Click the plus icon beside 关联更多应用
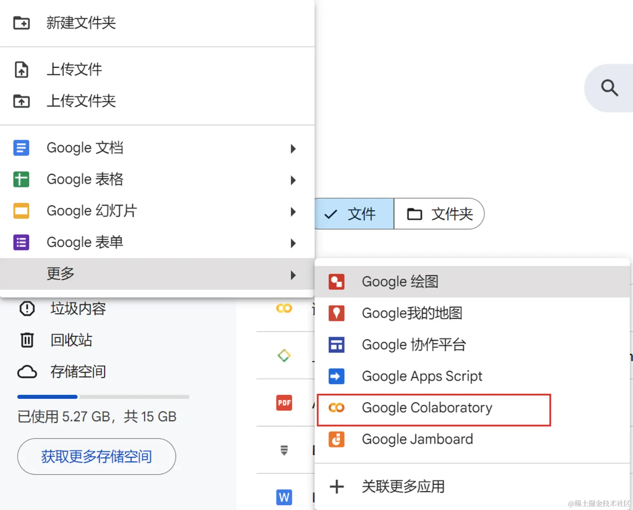This screenshot has height=510, width=633. [x=337, y=487]
